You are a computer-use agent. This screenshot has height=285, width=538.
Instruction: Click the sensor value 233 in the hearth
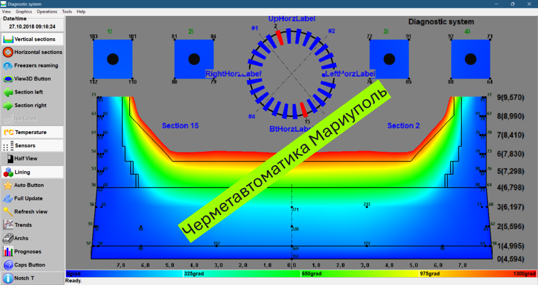coord(367,204)
